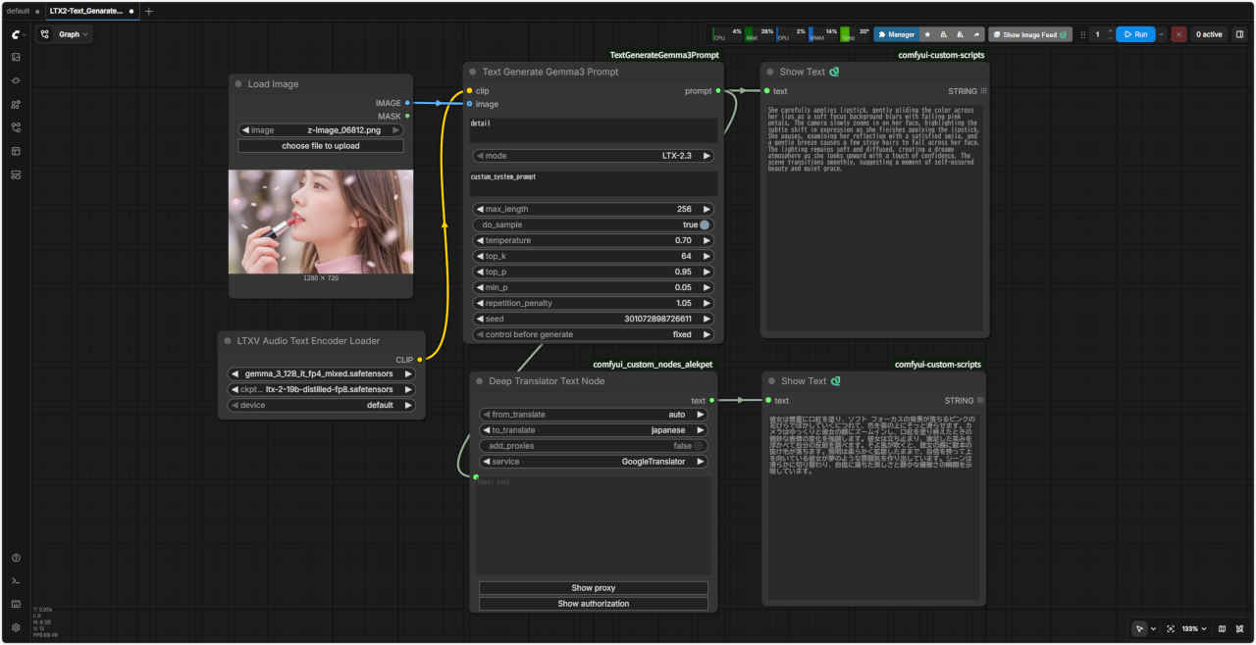1256x645 pixels.
Task: Open the help icon in left sidebar
Action: tap(16, 558)
